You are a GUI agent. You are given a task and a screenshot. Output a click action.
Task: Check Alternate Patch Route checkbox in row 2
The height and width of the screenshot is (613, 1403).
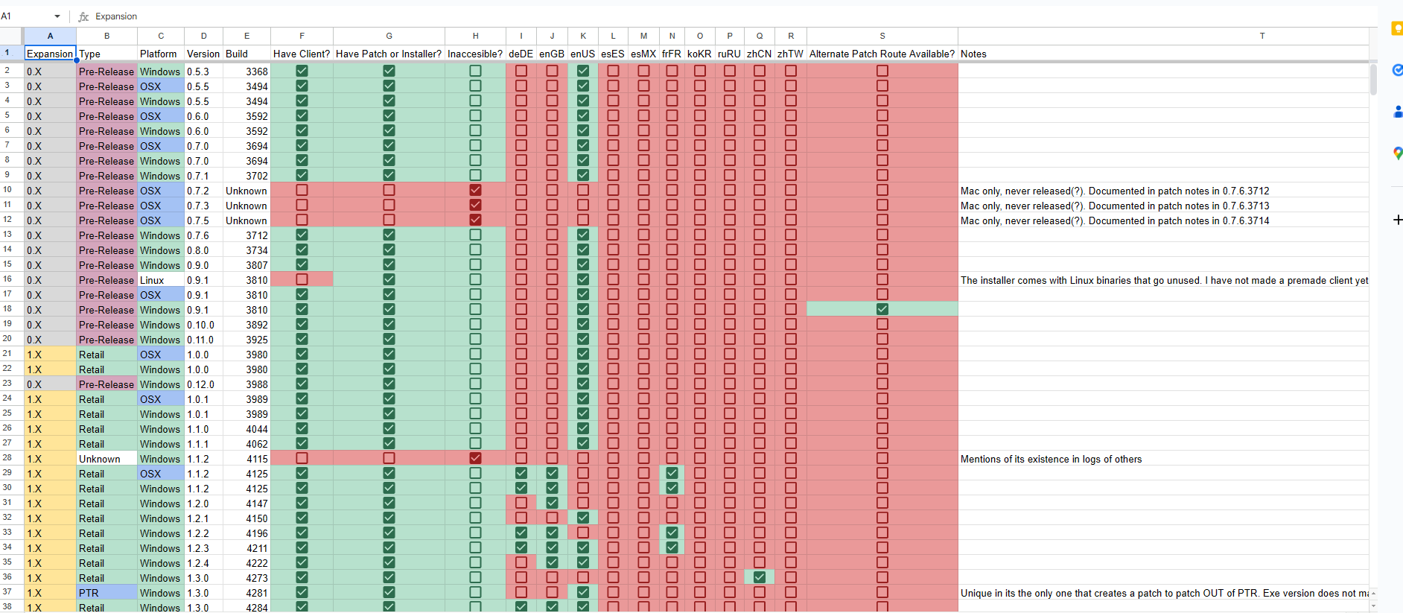tap(882, 71)
